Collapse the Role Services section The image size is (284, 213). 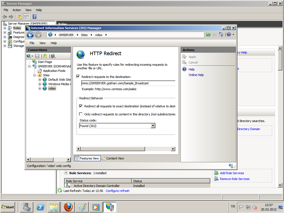66,173
